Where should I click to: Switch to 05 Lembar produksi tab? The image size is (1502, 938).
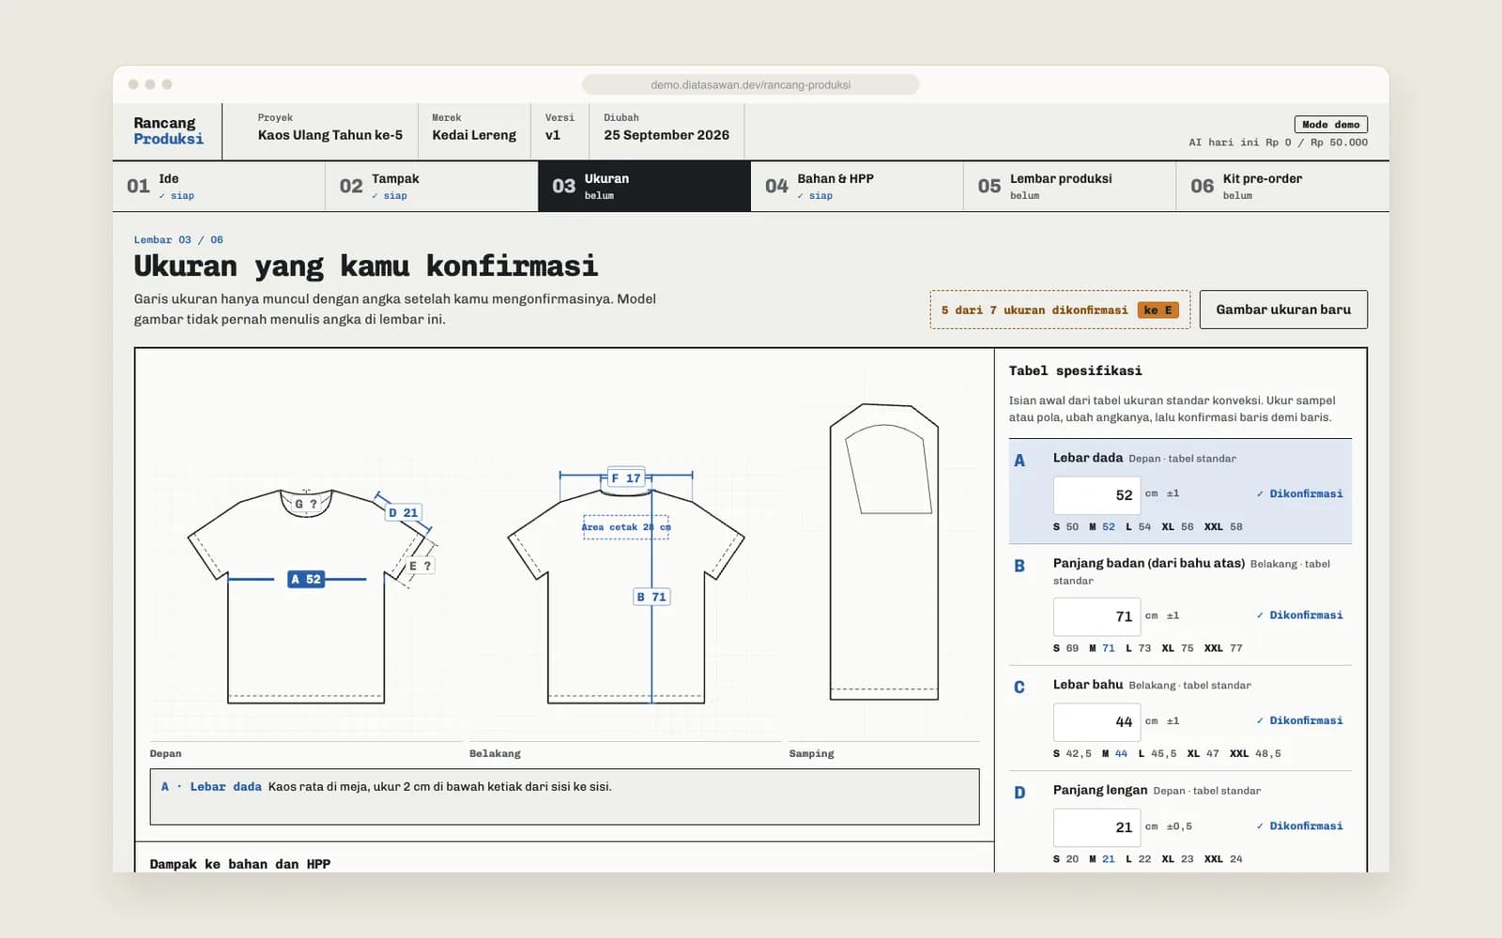1069,186
